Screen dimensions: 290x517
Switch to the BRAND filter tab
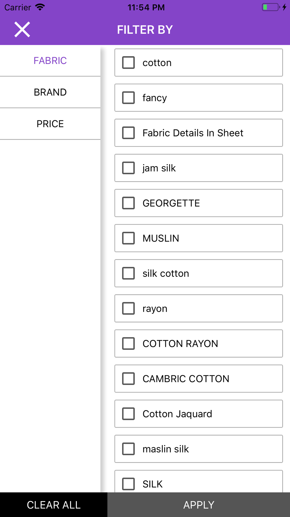click(x=50, y=92)
